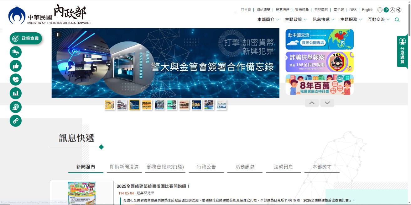Select the 即時新聞澄清 tab
The height and width of the screenshot is (205, 411).
[124, 167]
